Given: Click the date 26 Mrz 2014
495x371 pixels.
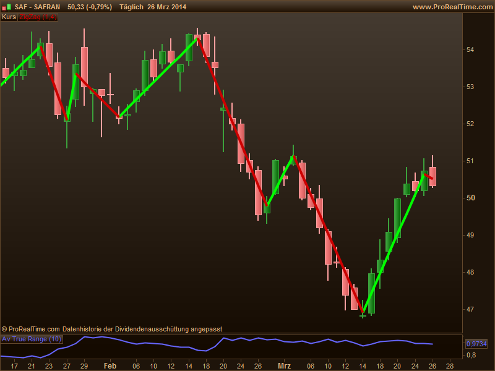Looking at the screenshot, I should 166,7.
